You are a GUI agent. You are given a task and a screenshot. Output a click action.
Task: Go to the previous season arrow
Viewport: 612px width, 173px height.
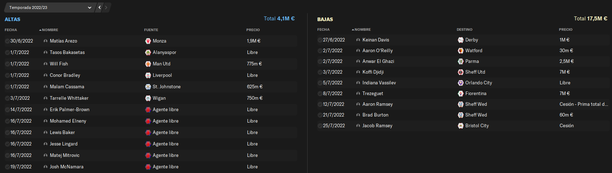pyautogui.click(x=100, y=8)
